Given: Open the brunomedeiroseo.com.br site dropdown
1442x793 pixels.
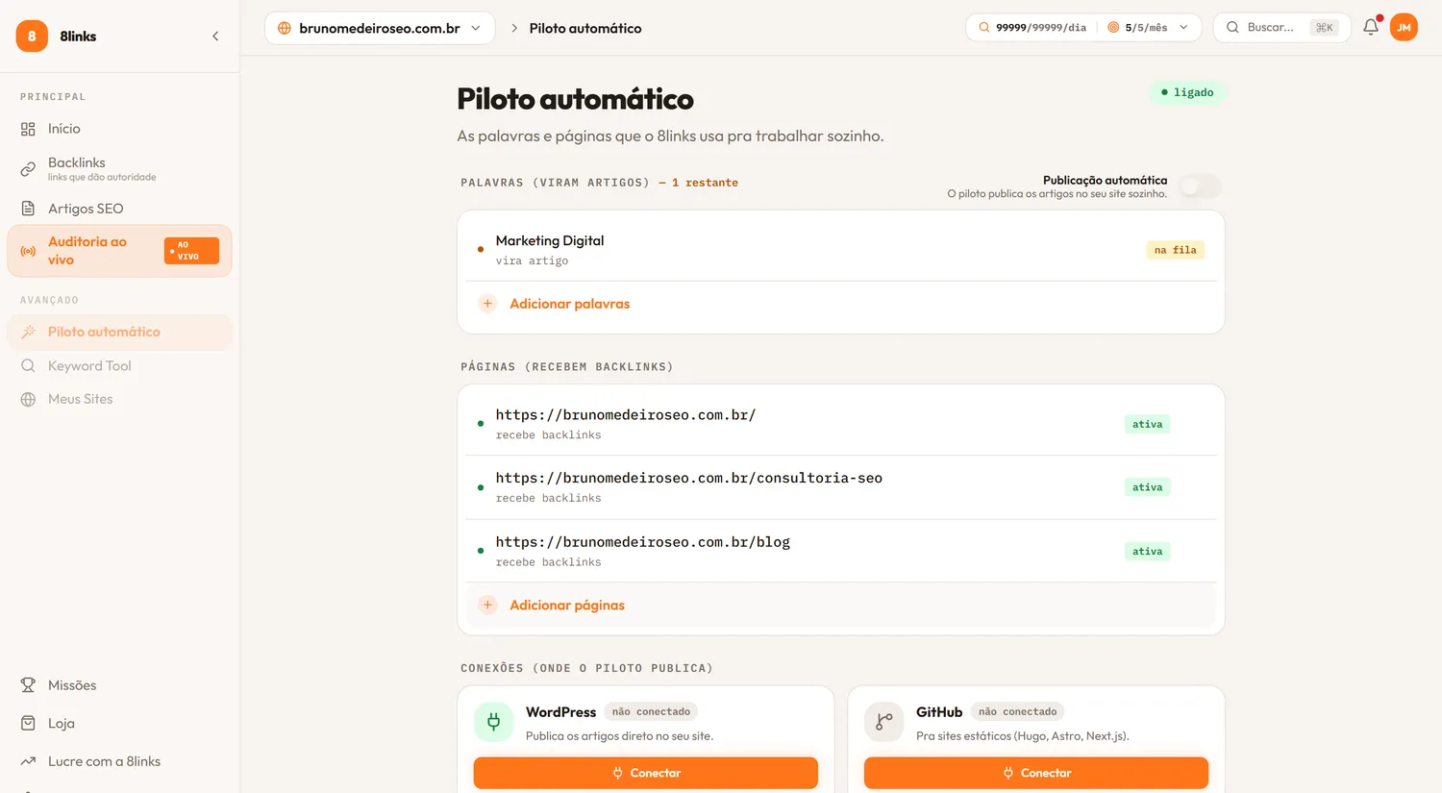Looking at the screenshot, I should (380, 28).
